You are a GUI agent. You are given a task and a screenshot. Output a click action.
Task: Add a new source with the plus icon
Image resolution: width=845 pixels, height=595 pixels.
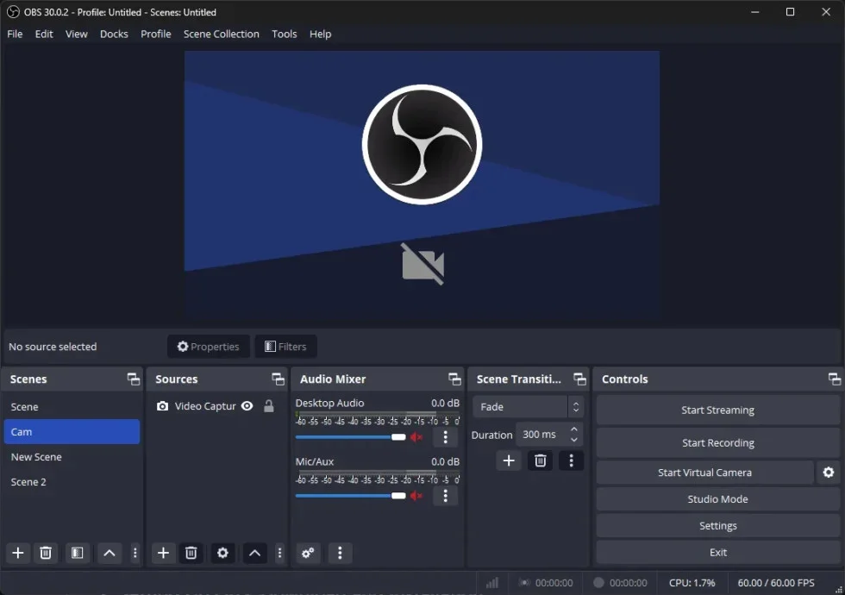tap(163, 553)
